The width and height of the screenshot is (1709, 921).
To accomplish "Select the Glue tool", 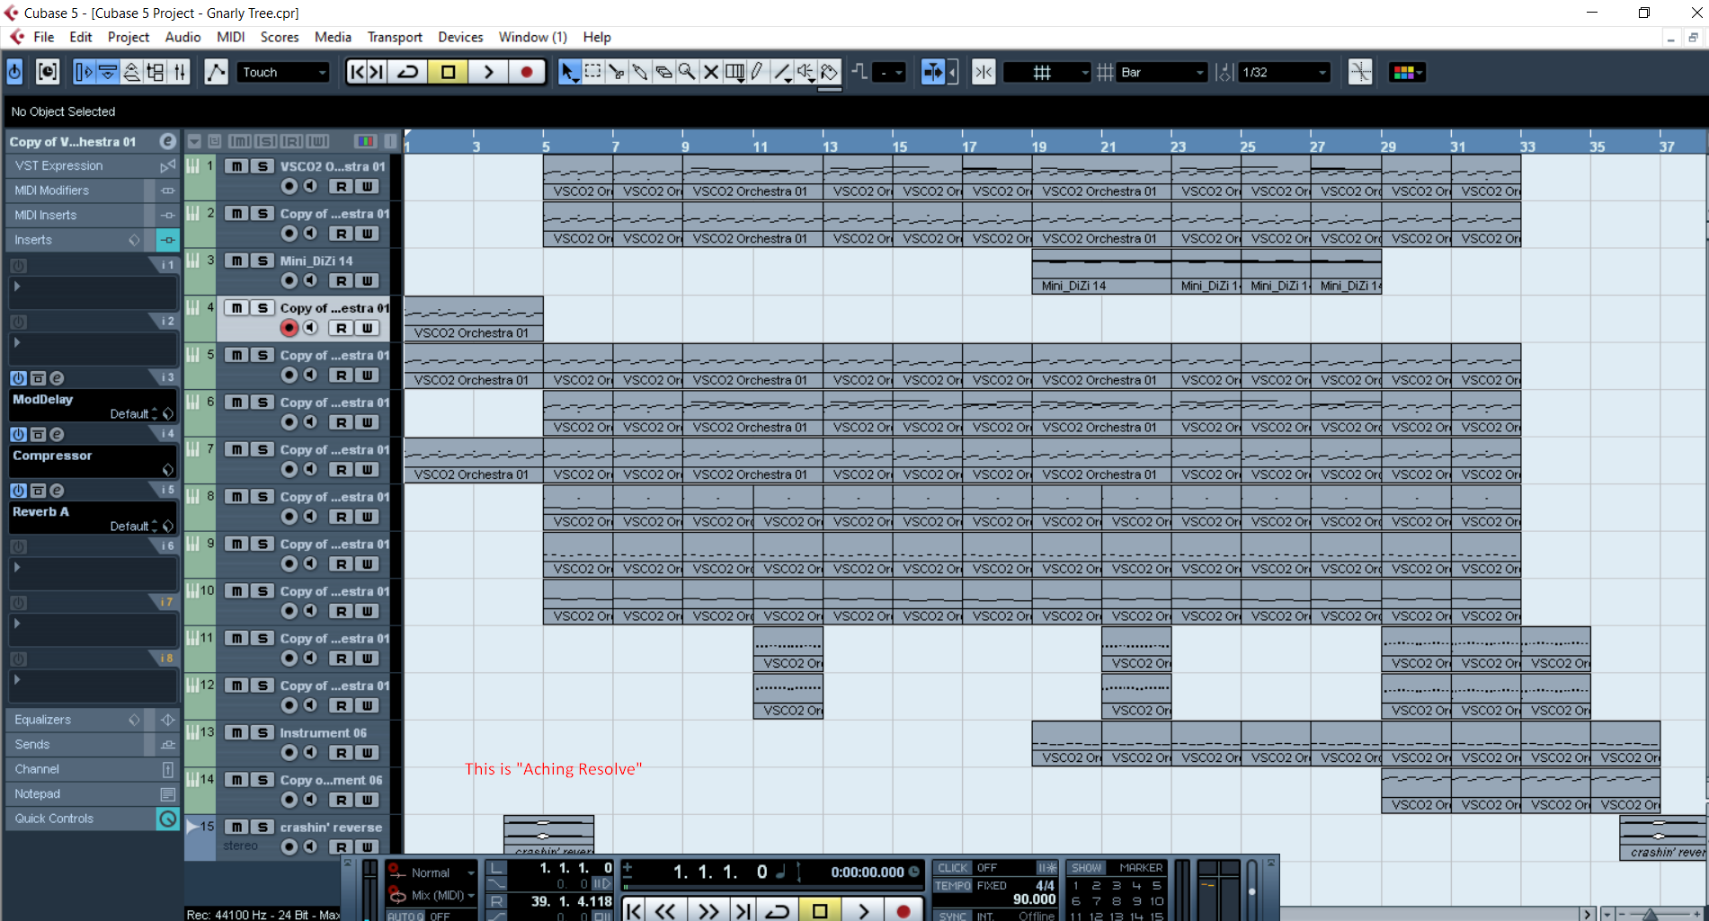I will point(639,72).
